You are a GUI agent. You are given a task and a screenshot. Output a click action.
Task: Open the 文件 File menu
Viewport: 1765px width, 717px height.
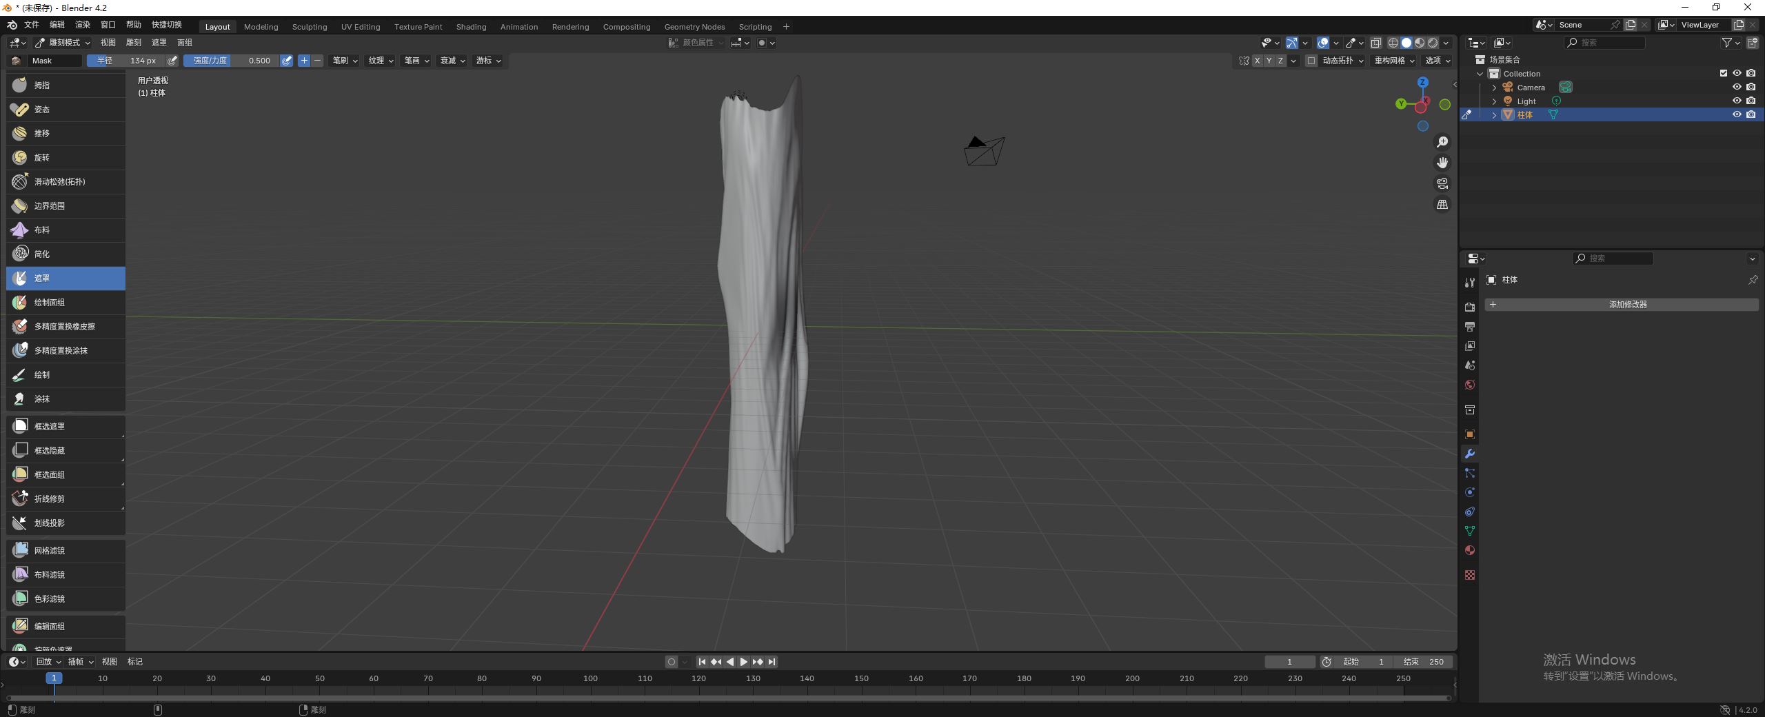click(x=32, y=25)
